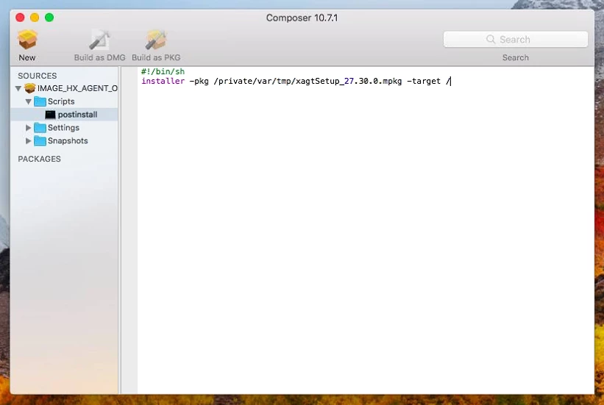Click the Search label under field
604x405 pixels.
[516, 58]
